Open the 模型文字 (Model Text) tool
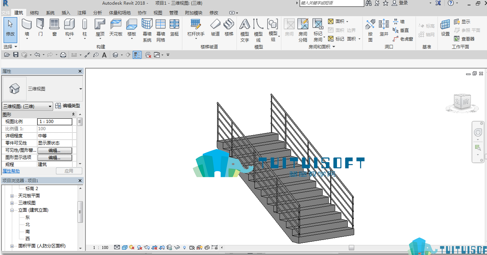This screenshot has height=255, width=487. click(245, 30)
